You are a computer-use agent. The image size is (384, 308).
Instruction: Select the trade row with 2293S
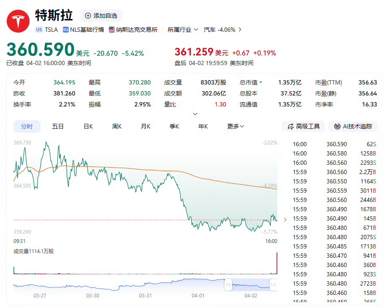tap(334, 163)
